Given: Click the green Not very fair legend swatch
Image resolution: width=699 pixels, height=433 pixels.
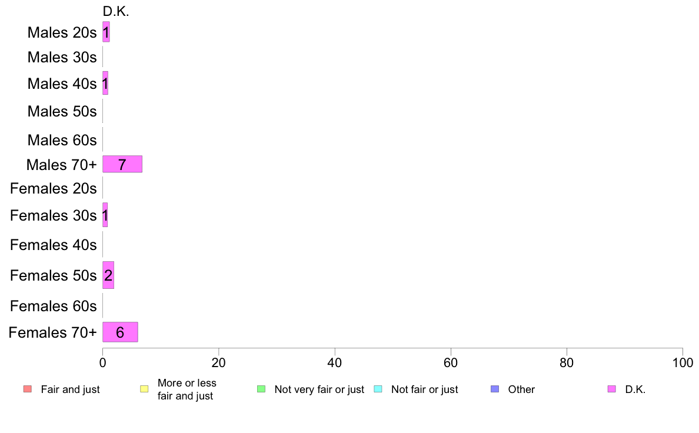Looking at the screenshot, I should (x=261, y=389).
